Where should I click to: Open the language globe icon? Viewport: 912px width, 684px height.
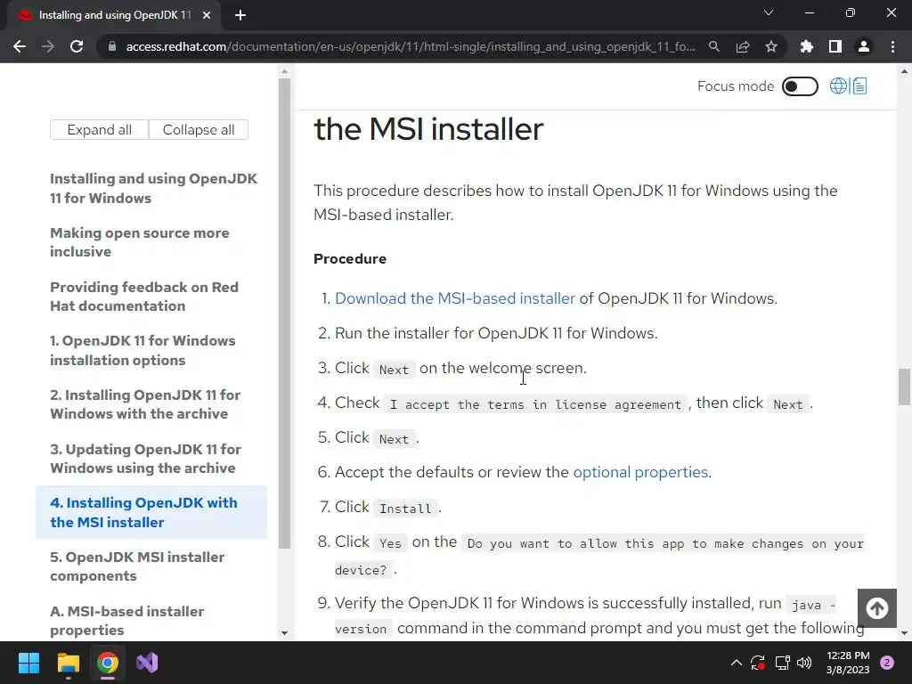pyautogui.click(x=838, y=86)
